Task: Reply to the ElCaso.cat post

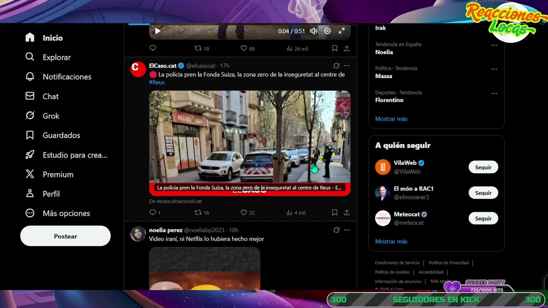Action: coord(155,212)
